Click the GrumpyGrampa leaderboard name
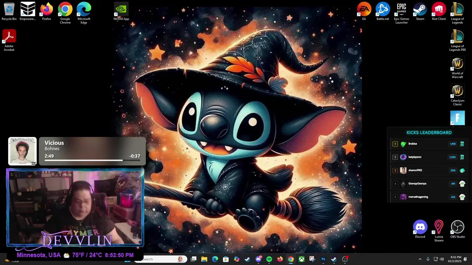This screenshot has height=265, width=472. [417, 184]
